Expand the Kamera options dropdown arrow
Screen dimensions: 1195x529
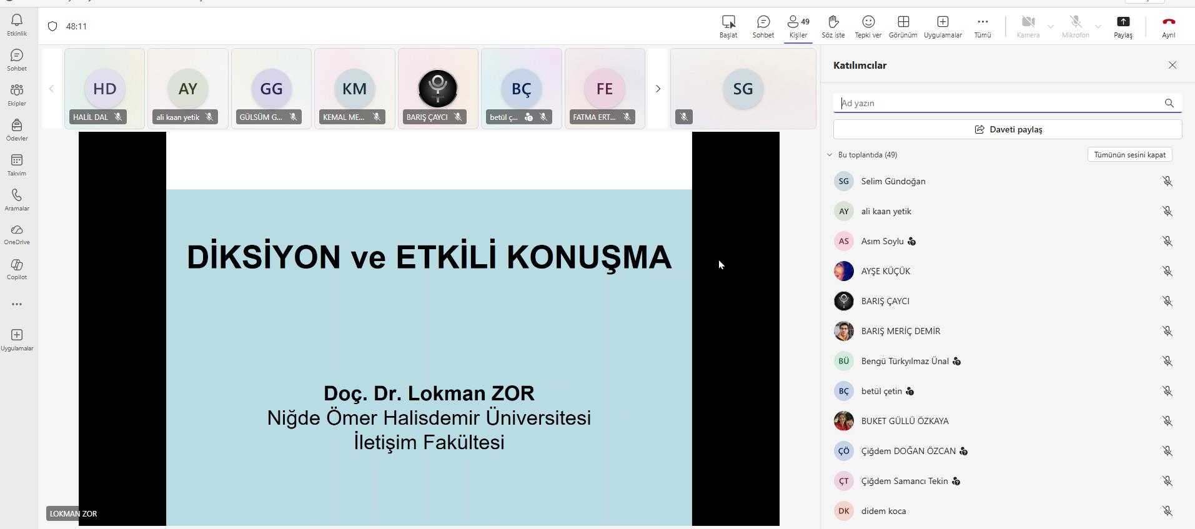1050,27
